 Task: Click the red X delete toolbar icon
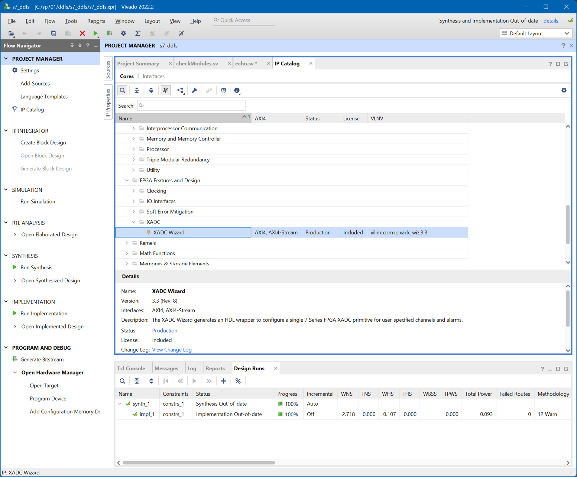(82, 33)
